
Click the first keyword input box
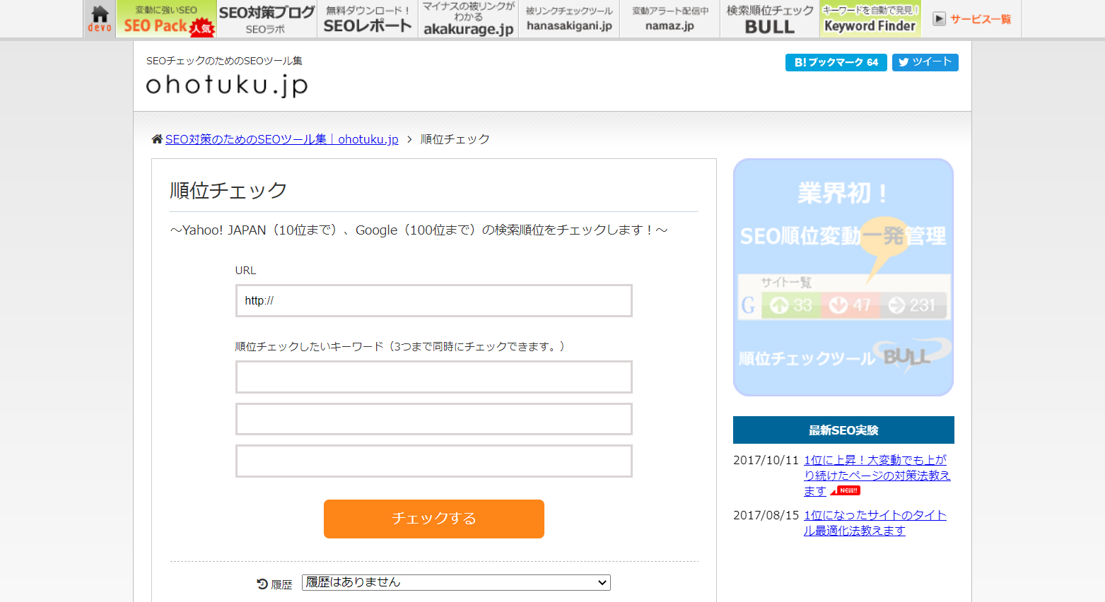pyautogui.click(x=433, y=377)
